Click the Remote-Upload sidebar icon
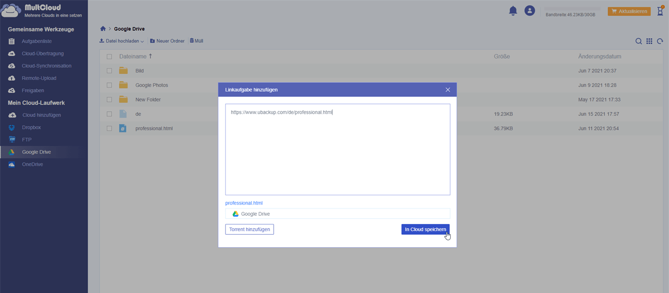This screenshot has height=293, width=669. (x=12, y=78)
